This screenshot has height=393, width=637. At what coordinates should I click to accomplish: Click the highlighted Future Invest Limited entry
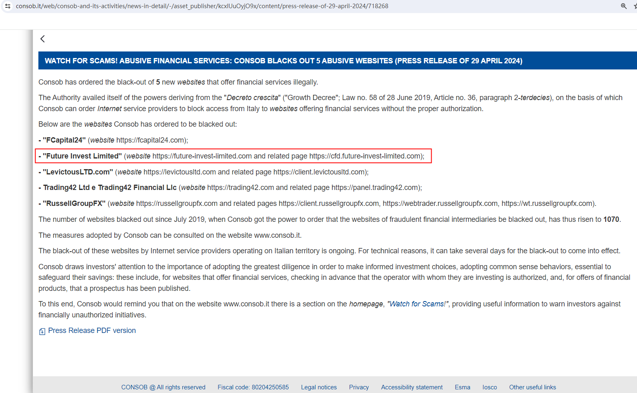233,156
